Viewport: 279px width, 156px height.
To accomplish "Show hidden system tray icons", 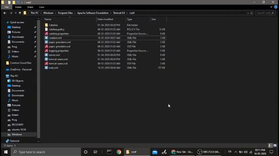I will coord(236,152).
